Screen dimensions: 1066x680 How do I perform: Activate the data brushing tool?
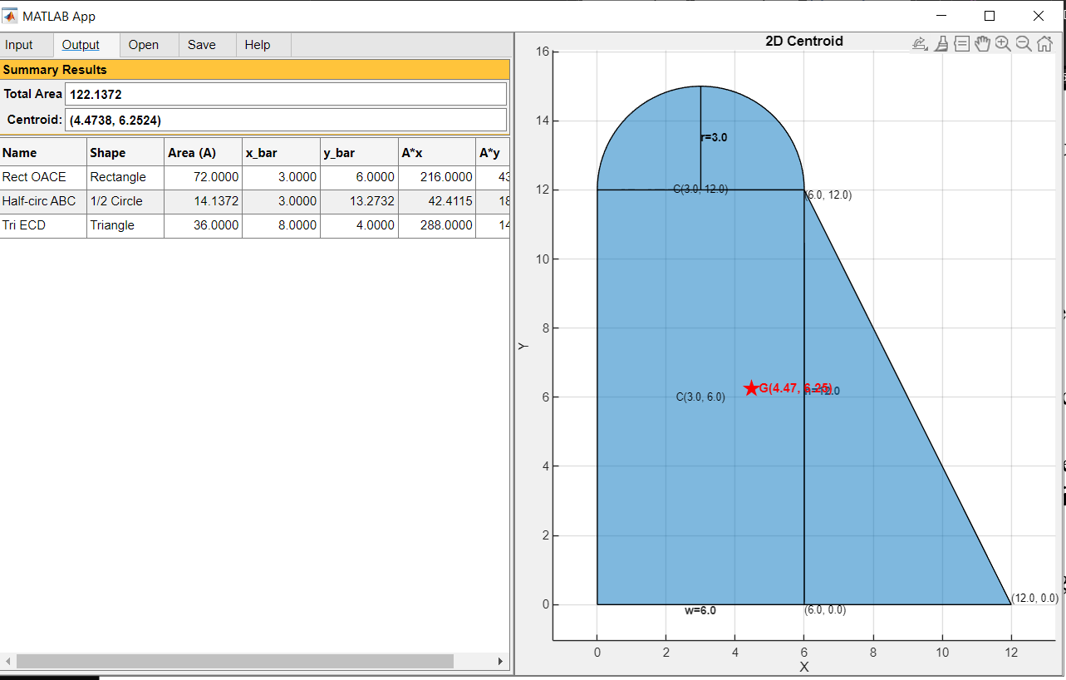pyautogui.click(x=941, y=44)
